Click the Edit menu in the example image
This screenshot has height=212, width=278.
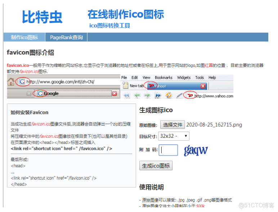[x=135, y=78]
